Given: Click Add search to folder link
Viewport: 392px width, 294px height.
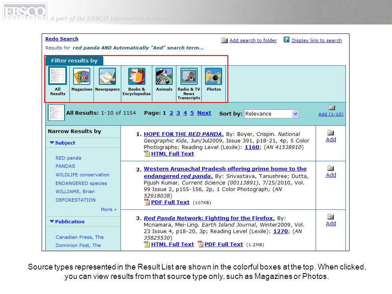Looking at the screenshot, I should pos(253,40).
